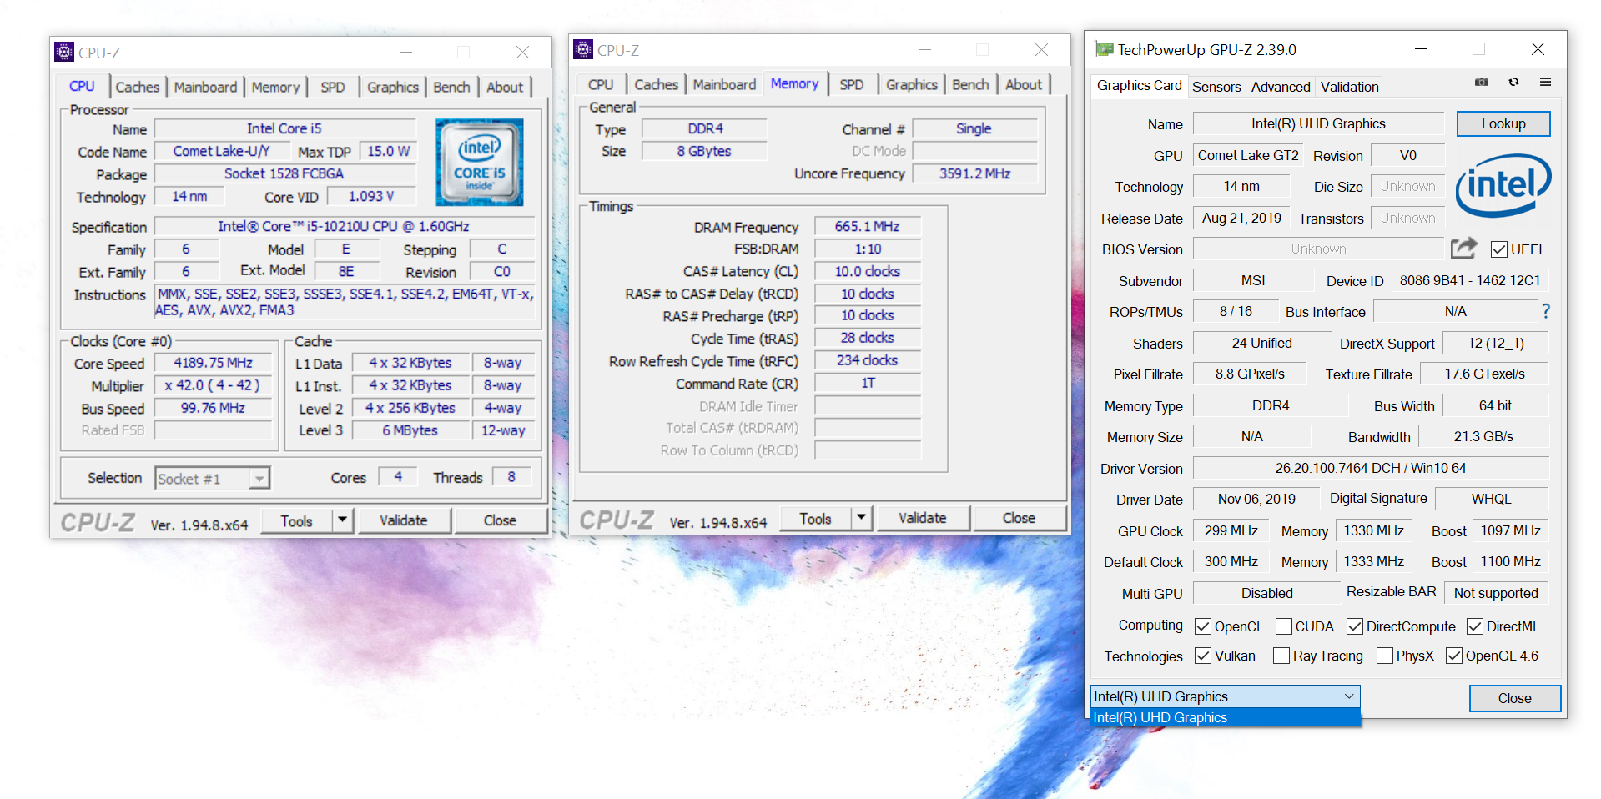The image size is (1601, 799).
Task: Select the Uncore Frequency value 3591.2 MHz
Action: click(974, 173)
